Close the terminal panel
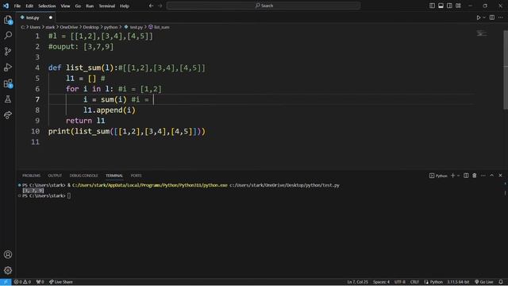Image resolution: width=508 pixels, height=286 pixels. coord(500,176)
